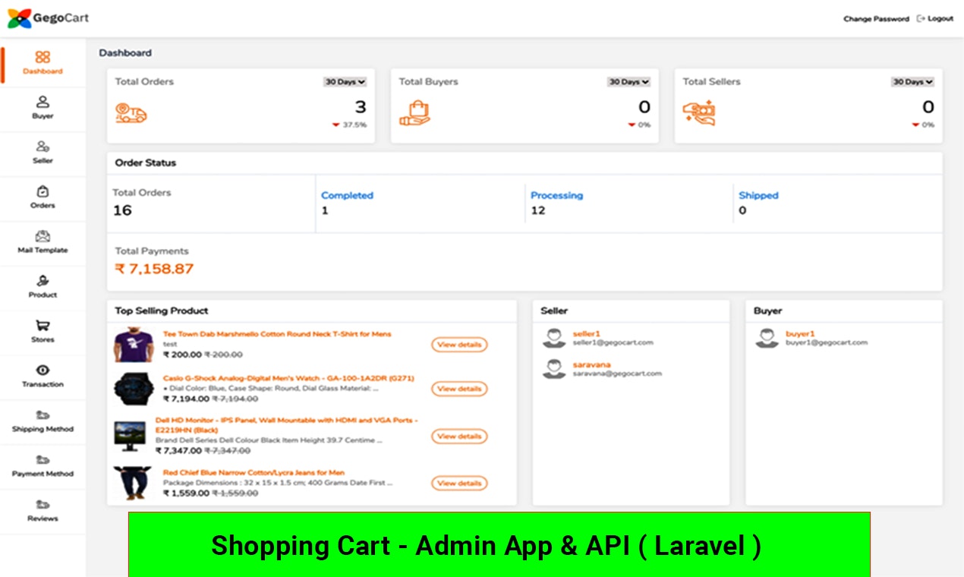The image size is (964, 577).
Task: Click the seller1 name link
Action: (586, 333)
